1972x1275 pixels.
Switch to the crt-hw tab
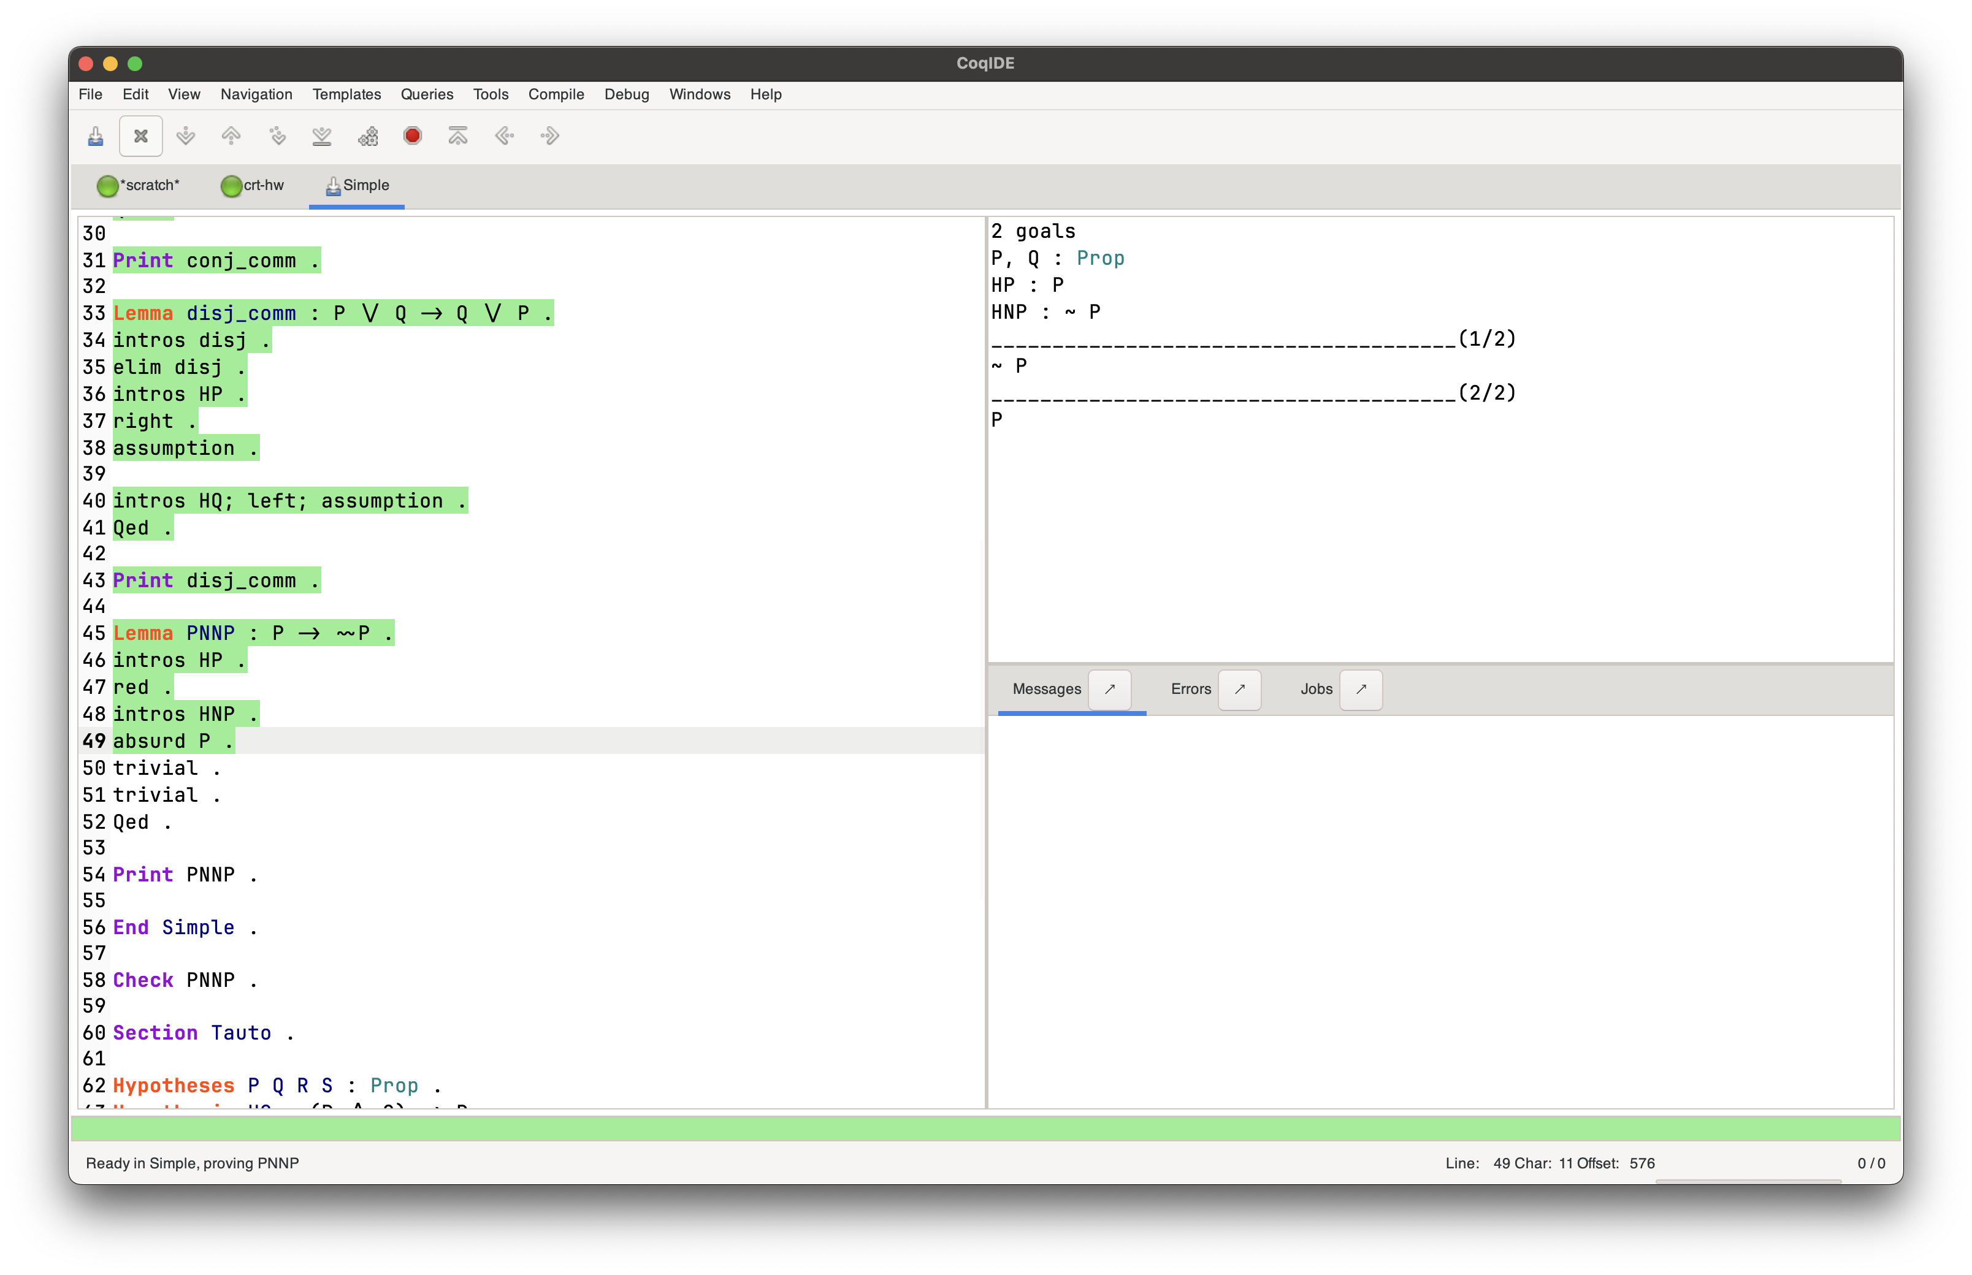[x=252, y=186]
